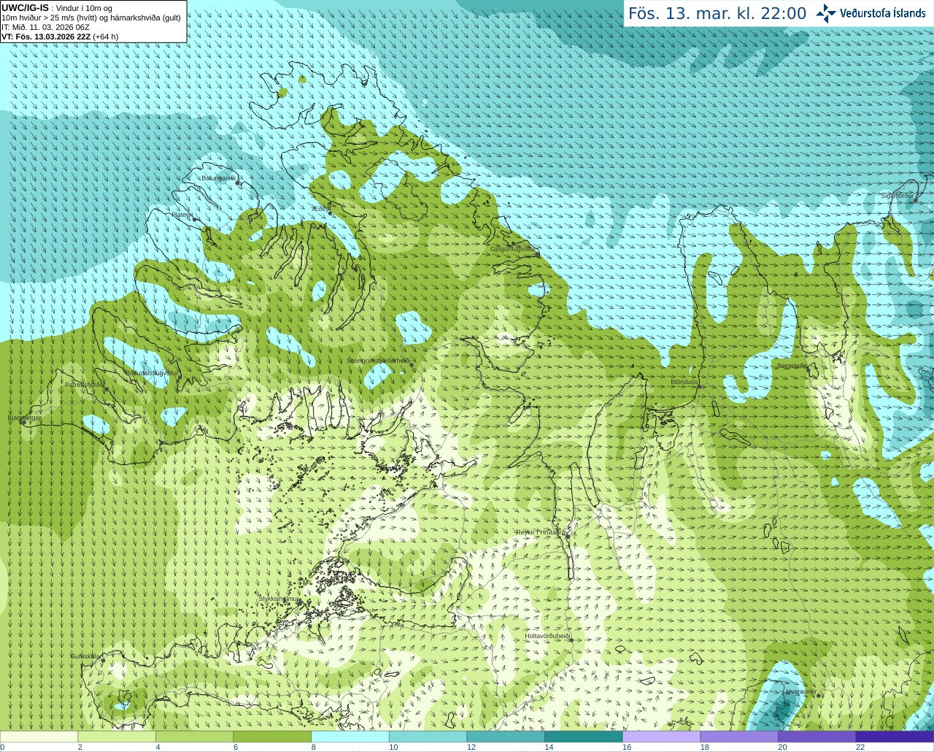Click the legend value label '10'
The width and height of the screenshot is (934, 752).
pos(393,747)
